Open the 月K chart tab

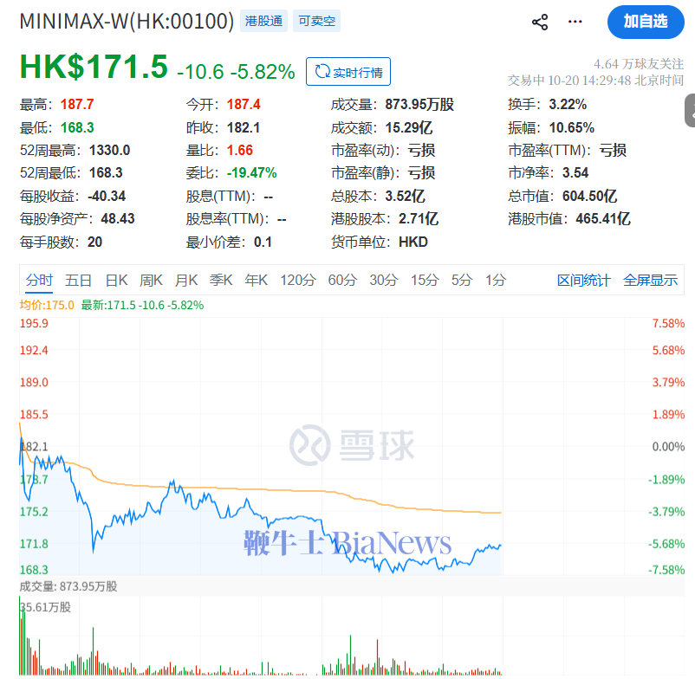coord(186,280)
